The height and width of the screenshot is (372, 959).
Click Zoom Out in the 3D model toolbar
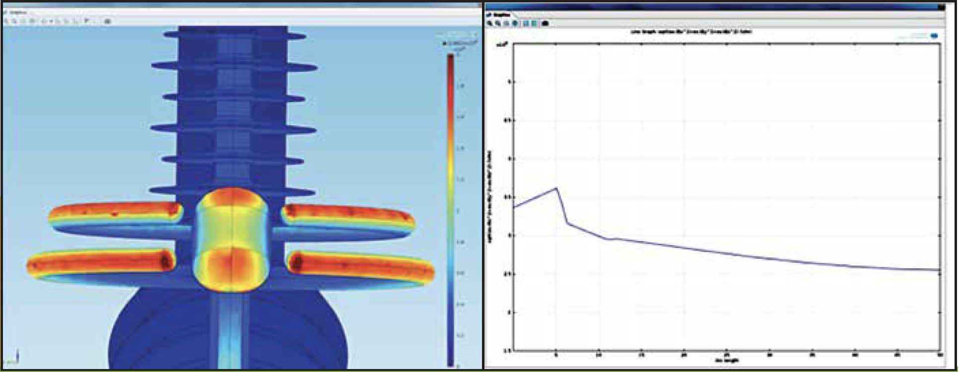click(14, 21)
